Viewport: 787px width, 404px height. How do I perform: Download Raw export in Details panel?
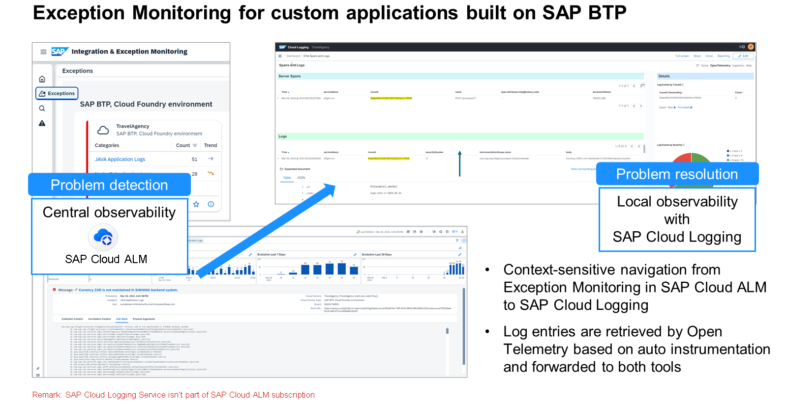672,107
